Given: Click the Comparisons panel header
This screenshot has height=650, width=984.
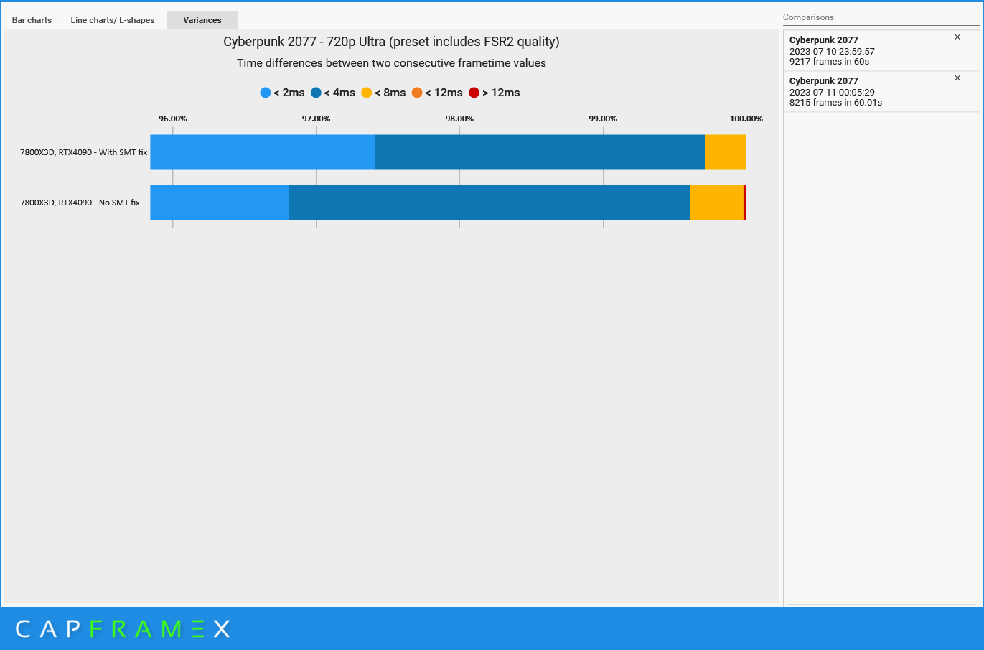Looking at the screenshot, I should [808, 17].
